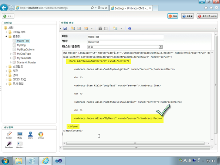Expand the MyTemplate node arrow

(11, 58)
